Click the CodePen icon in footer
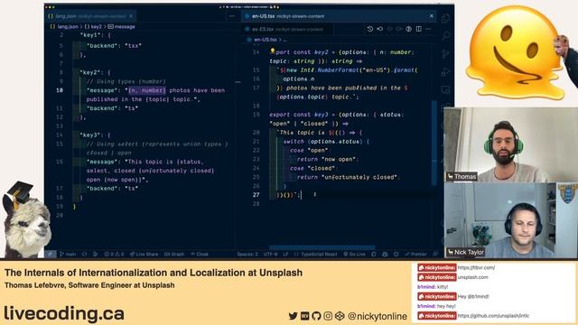Viewport: 578px width, 325px height. pyautogui.click(x=340, y=316)
